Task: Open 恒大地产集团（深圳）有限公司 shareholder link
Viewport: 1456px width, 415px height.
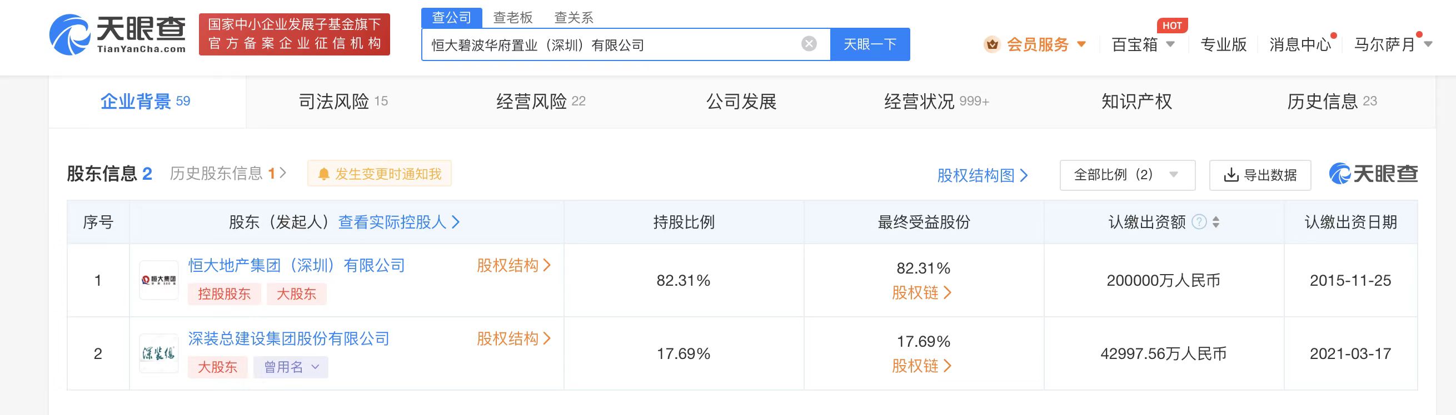Action: click(297, 265)
